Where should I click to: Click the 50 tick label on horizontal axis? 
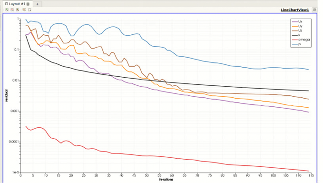pos(147,175)
